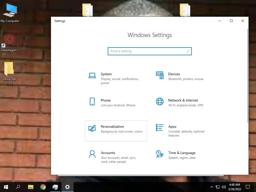Click the Settings gear in the taskbar
Screen dimensions: 256x192
[x=67, y=187]
